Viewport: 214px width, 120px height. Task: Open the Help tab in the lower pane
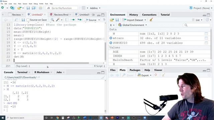pyautogui.click(x=147, y=70)
